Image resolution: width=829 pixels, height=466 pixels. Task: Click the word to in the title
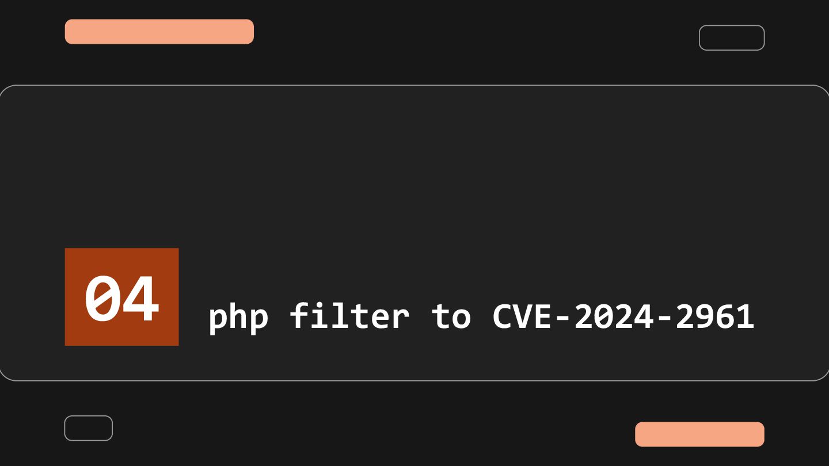451,316
